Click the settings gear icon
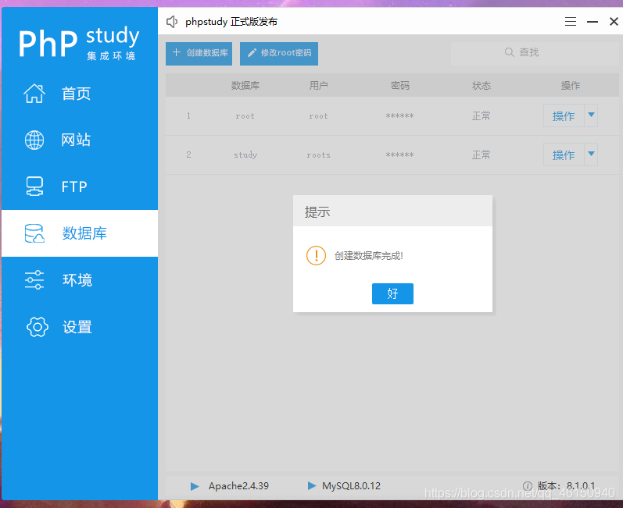 38,327
